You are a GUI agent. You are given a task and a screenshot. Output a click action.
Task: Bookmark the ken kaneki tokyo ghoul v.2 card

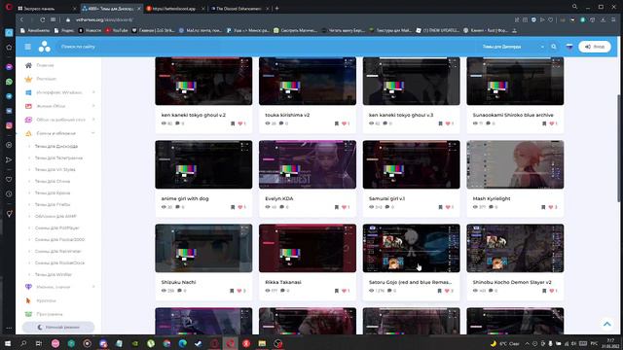click(233, 123)
